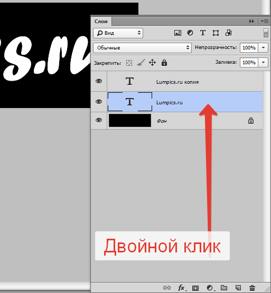Lock image pixels brush icon

click(x=141, y=63)
